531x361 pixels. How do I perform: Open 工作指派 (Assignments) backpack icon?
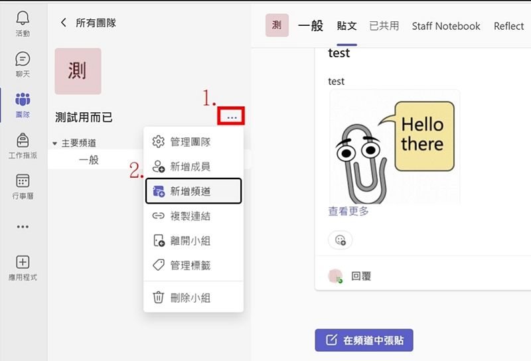[x=23, y=141]
